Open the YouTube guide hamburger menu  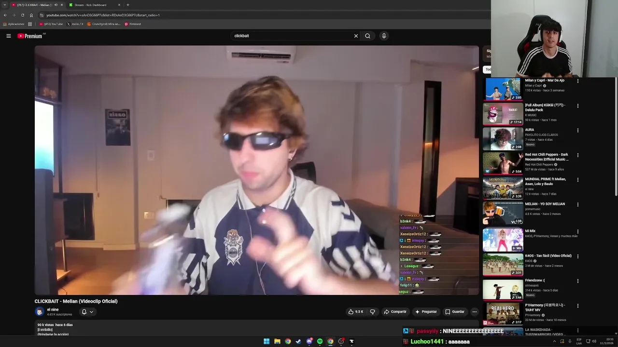pyautogui.click(x=8, y=36)
